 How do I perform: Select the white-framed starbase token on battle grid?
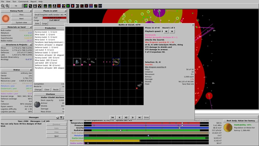77,62
